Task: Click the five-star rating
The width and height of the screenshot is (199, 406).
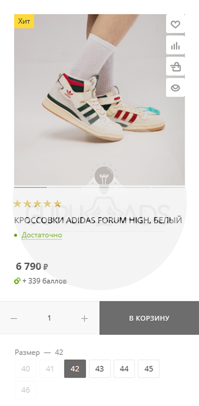Action: [x=38, y=204]
